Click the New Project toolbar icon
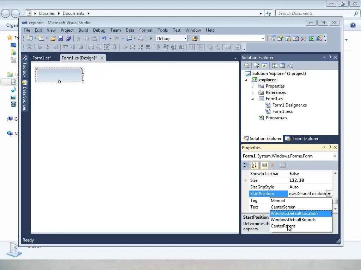Image resolution: width=361 pixels, height=270 pixels. [x=30, y=39]
